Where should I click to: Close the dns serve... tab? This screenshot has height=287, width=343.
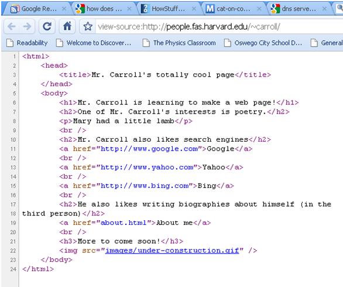point(325,9)
